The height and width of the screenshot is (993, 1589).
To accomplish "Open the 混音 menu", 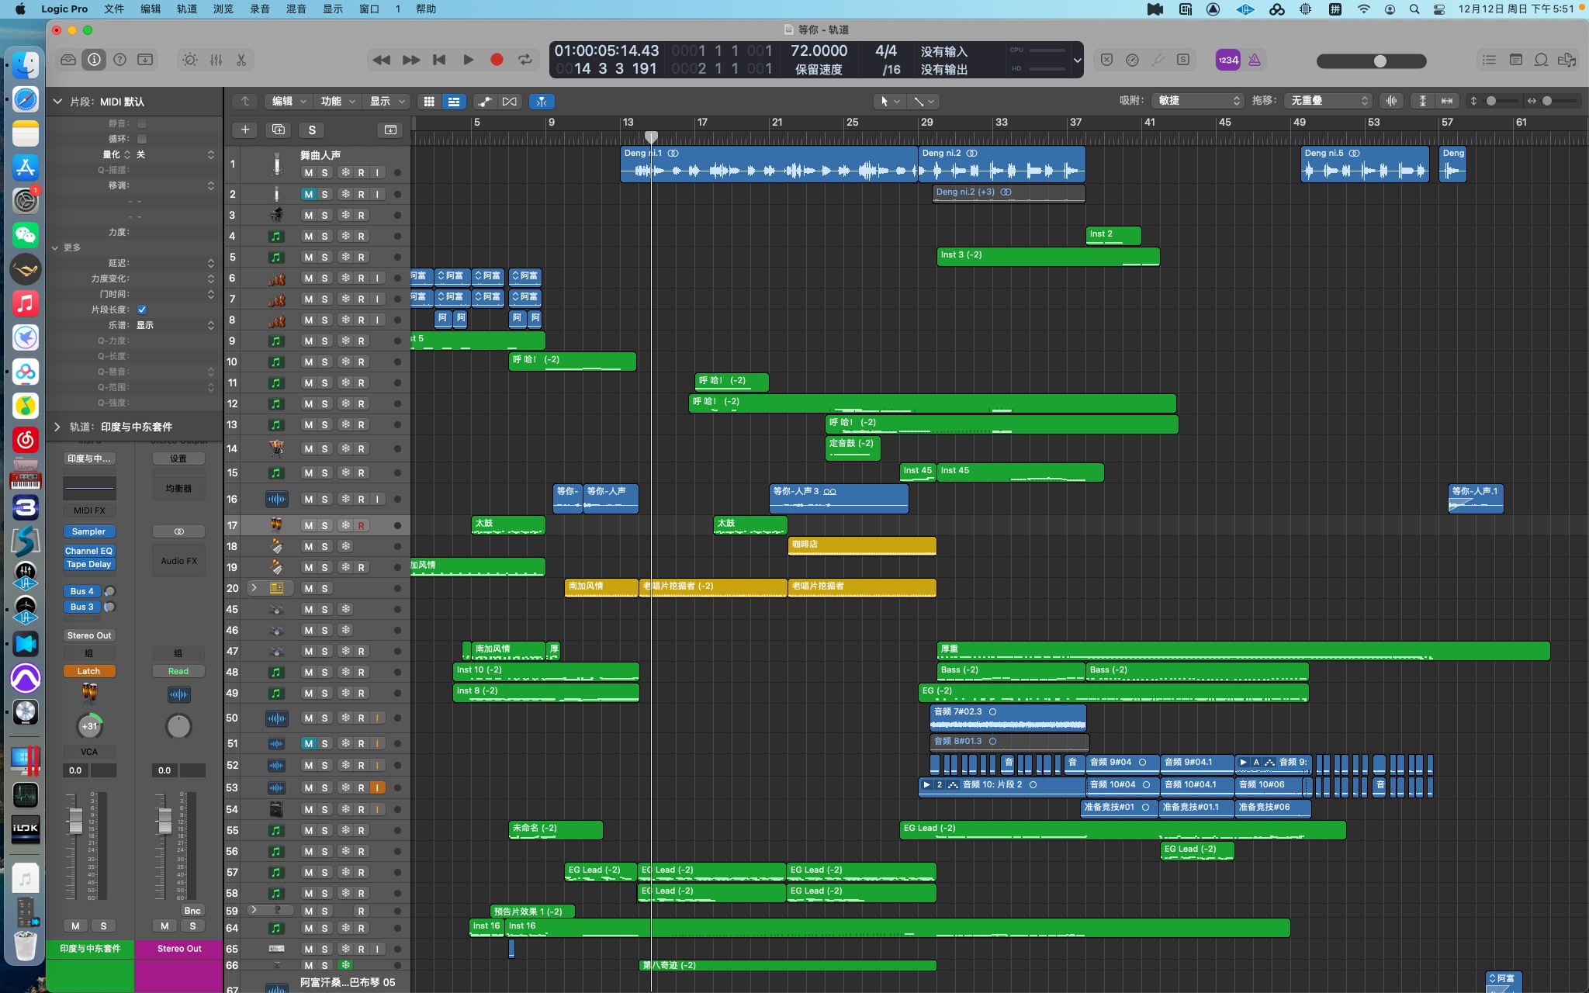I will (296, 9).
